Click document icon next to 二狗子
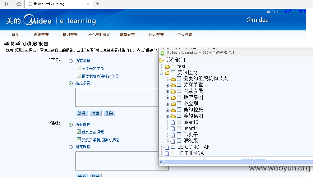Image resolution: width=313 pixels, height=177 pixels. click(x=173, y=135)
